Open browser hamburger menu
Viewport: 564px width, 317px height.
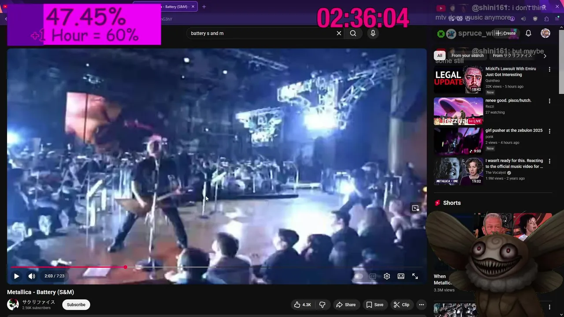(x=557, y=19)
